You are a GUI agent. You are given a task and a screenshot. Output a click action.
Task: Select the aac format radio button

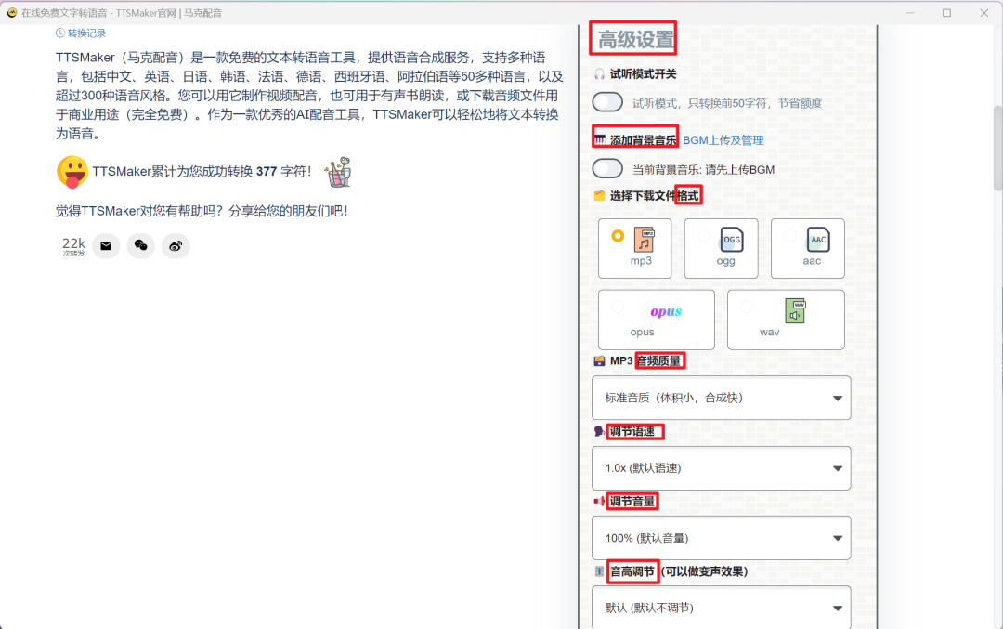(790, 236)
